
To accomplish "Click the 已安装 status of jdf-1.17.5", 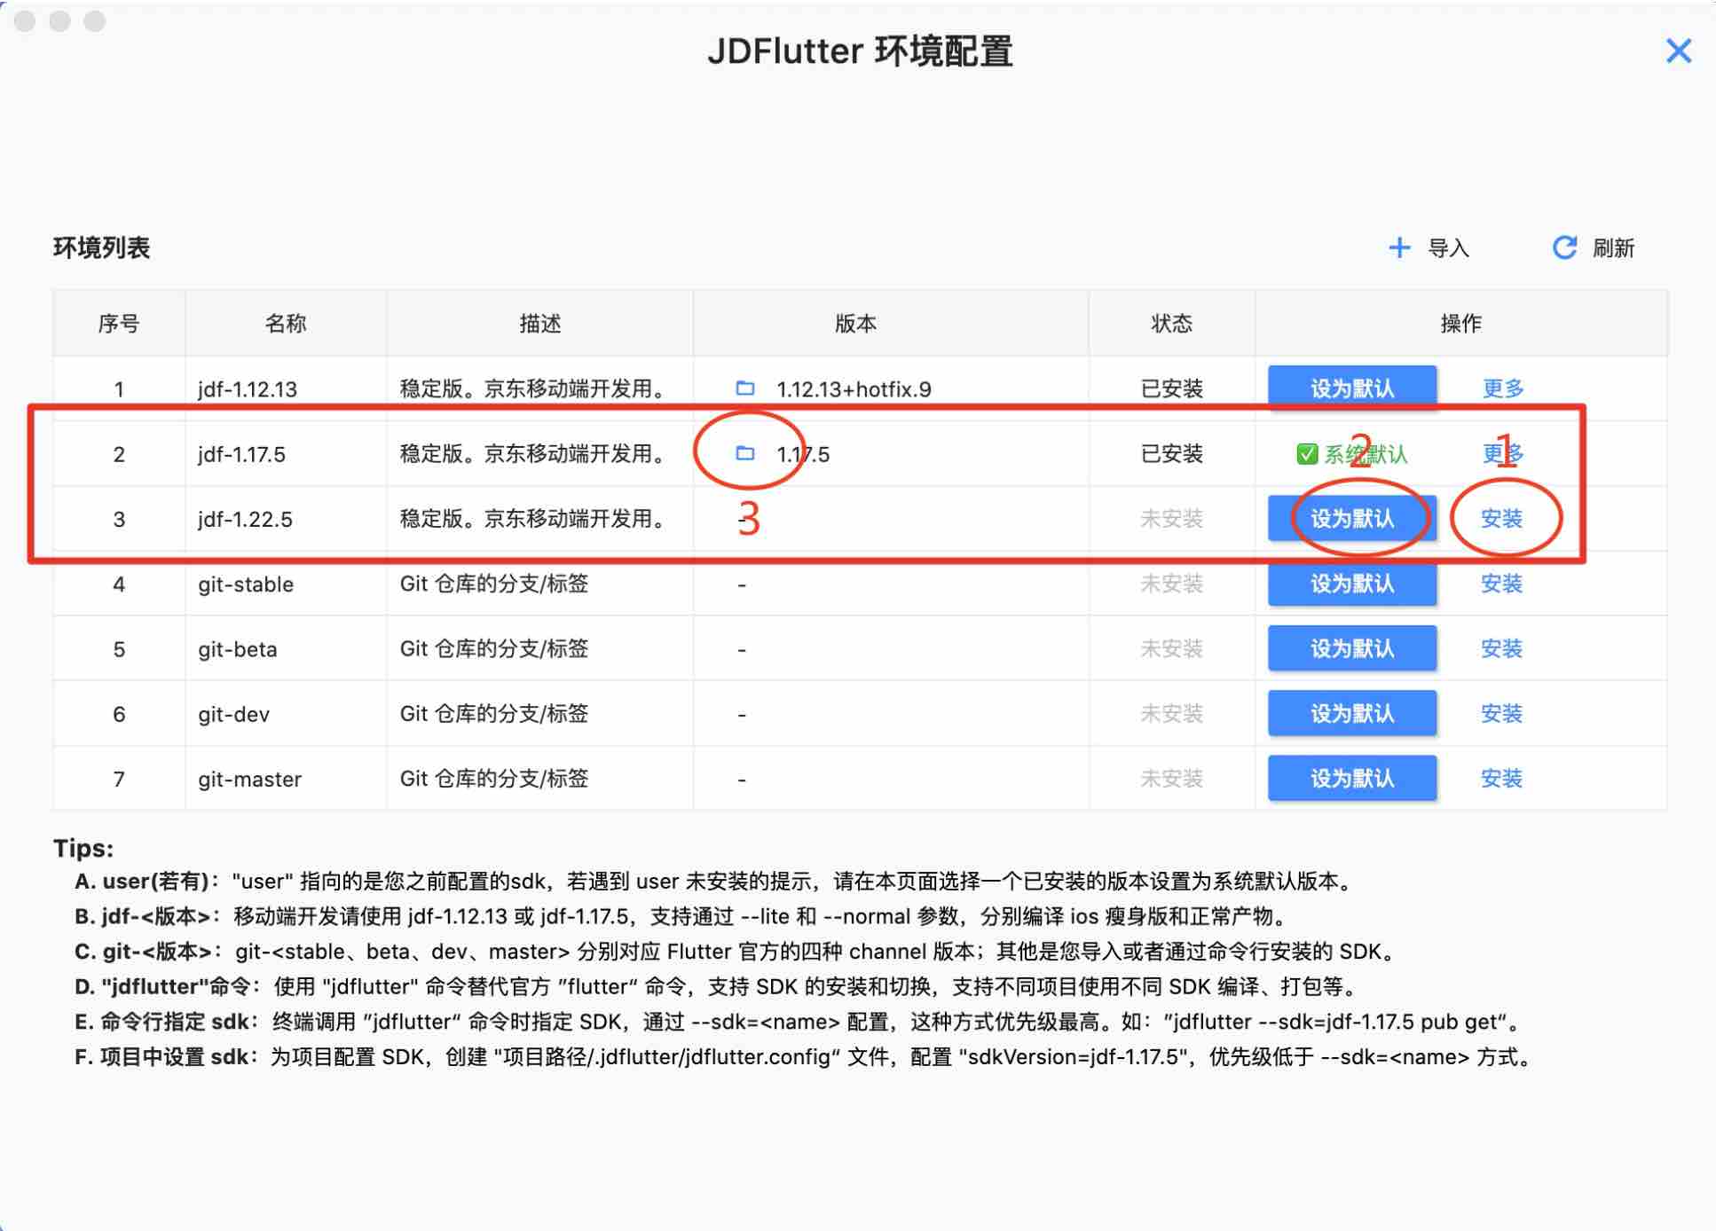I will point(1171,453).
